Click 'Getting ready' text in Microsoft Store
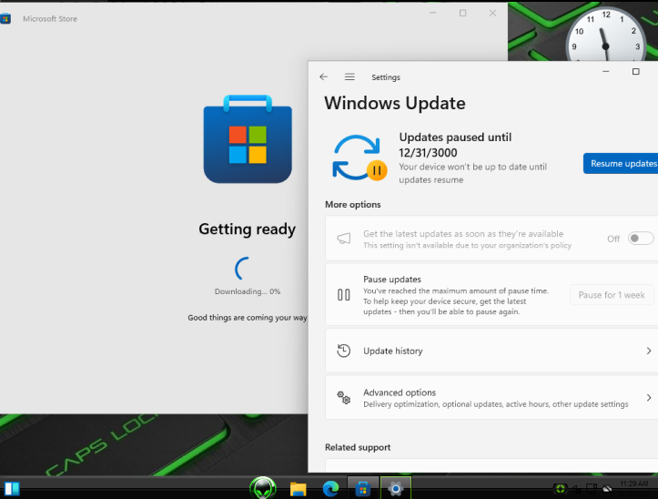The width and height of the screenshot is (658, 499). click(x=248, y=229)
